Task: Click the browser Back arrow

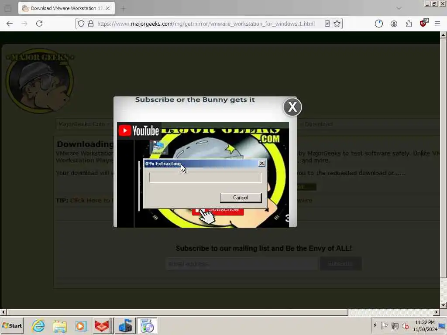Action: [10, 24]
